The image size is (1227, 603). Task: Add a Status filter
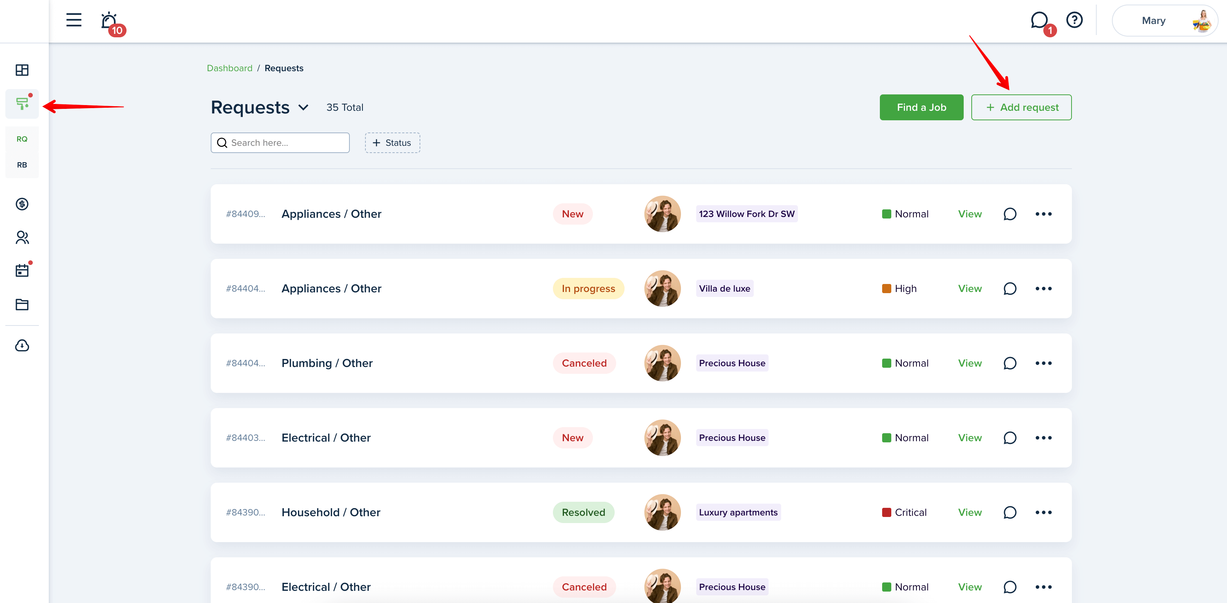[x=392, y=143]
